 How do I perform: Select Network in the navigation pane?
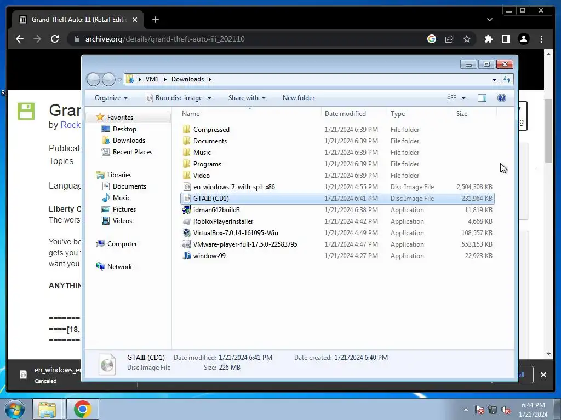coord(119,266)
